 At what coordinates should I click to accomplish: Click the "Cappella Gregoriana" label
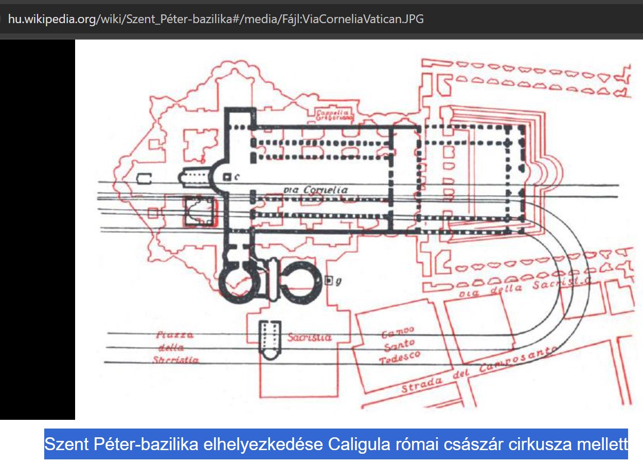click(335, 115)
